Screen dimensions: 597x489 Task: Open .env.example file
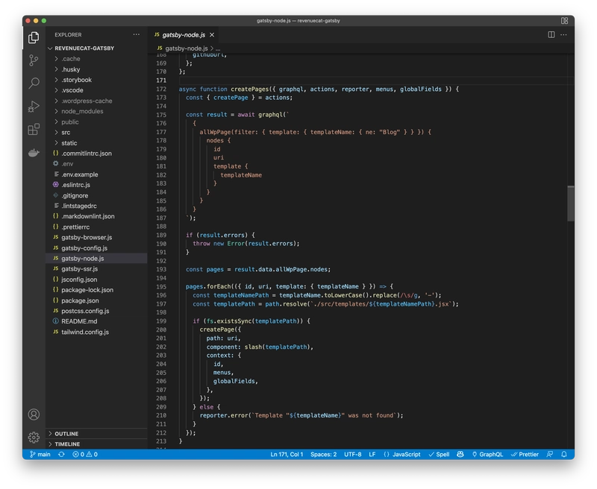[96, 174]
